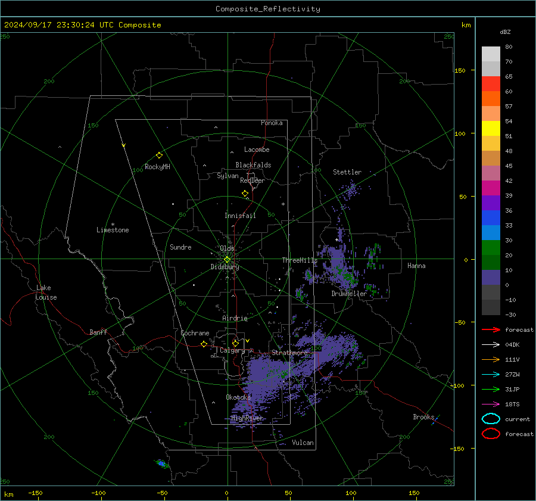536x501 pixels.
Task: Click the green 31JP arrow icon
Action: (491, 389)
